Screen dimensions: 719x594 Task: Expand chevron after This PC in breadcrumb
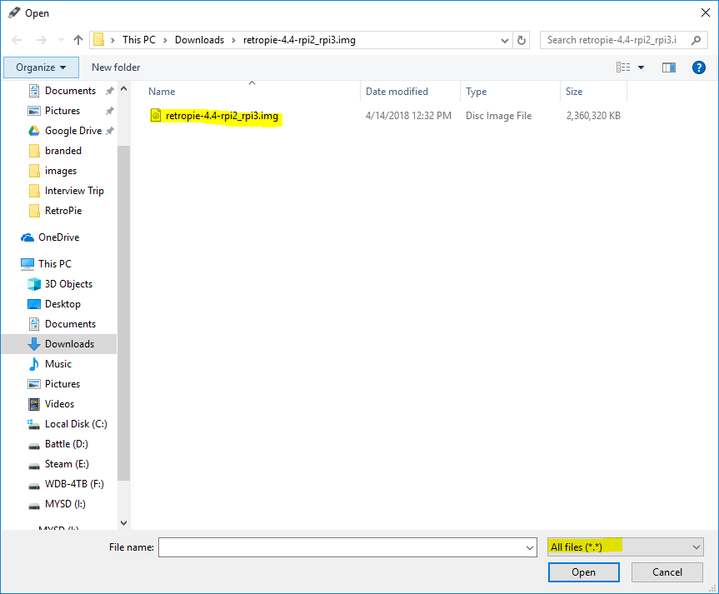(166, 40)
